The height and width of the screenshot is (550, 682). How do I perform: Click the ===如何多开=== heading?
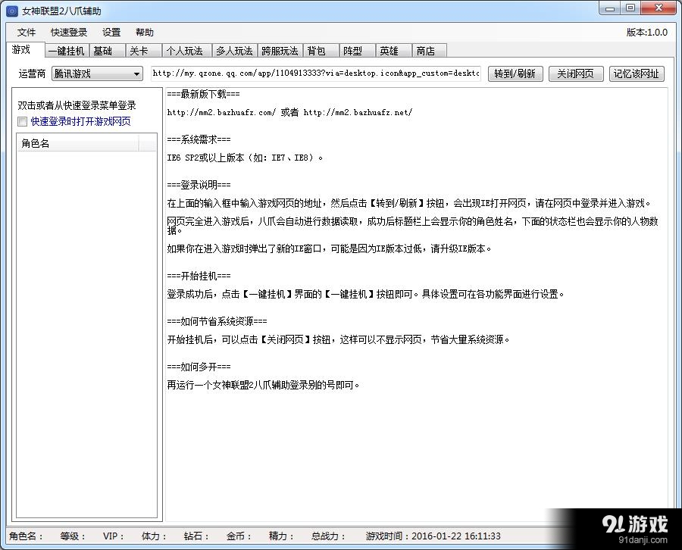click(199, 367)
